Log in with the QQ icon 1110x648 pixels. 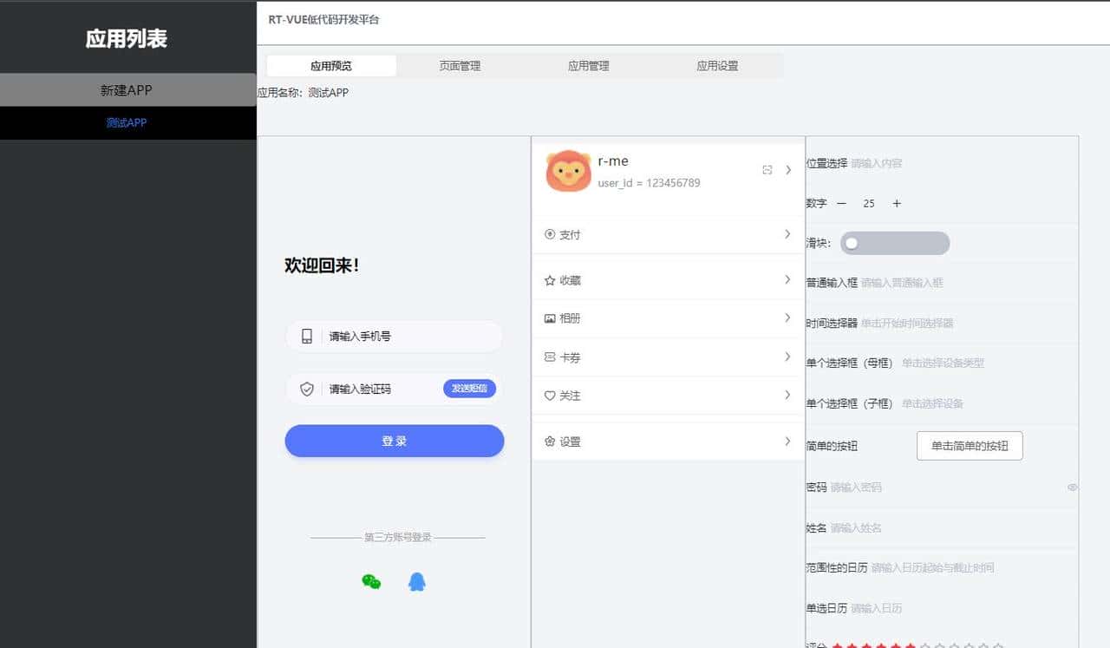(417, 582)
